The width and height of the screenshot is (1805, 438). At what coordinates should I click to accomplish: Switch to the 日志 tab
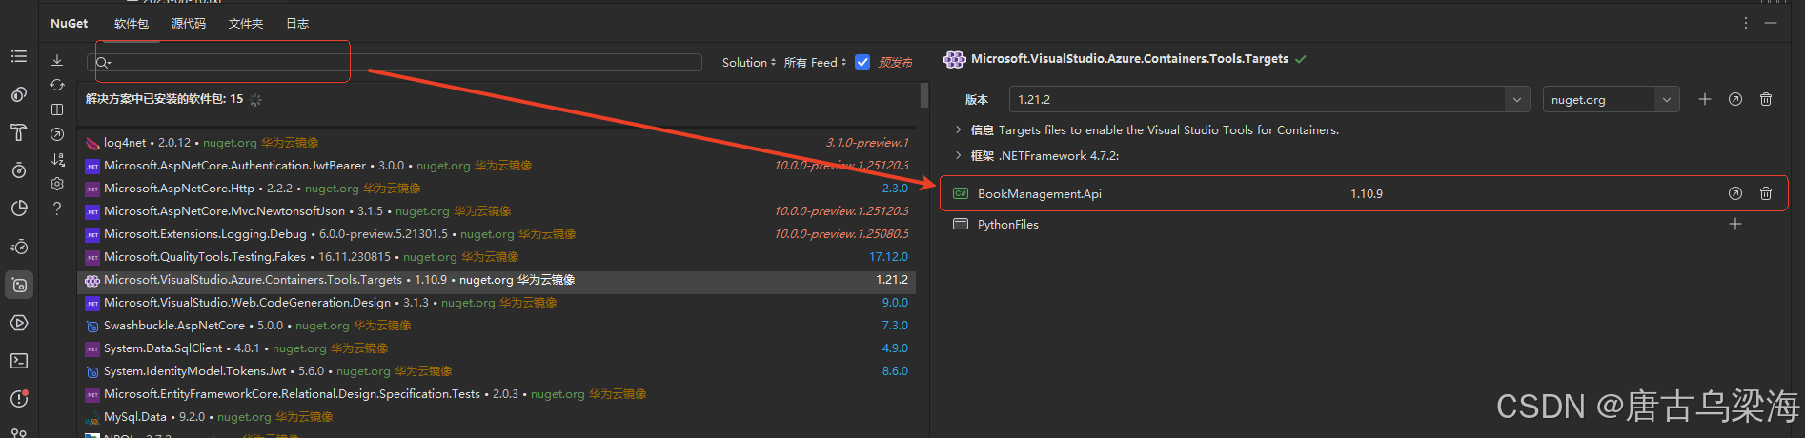[297, 23]
